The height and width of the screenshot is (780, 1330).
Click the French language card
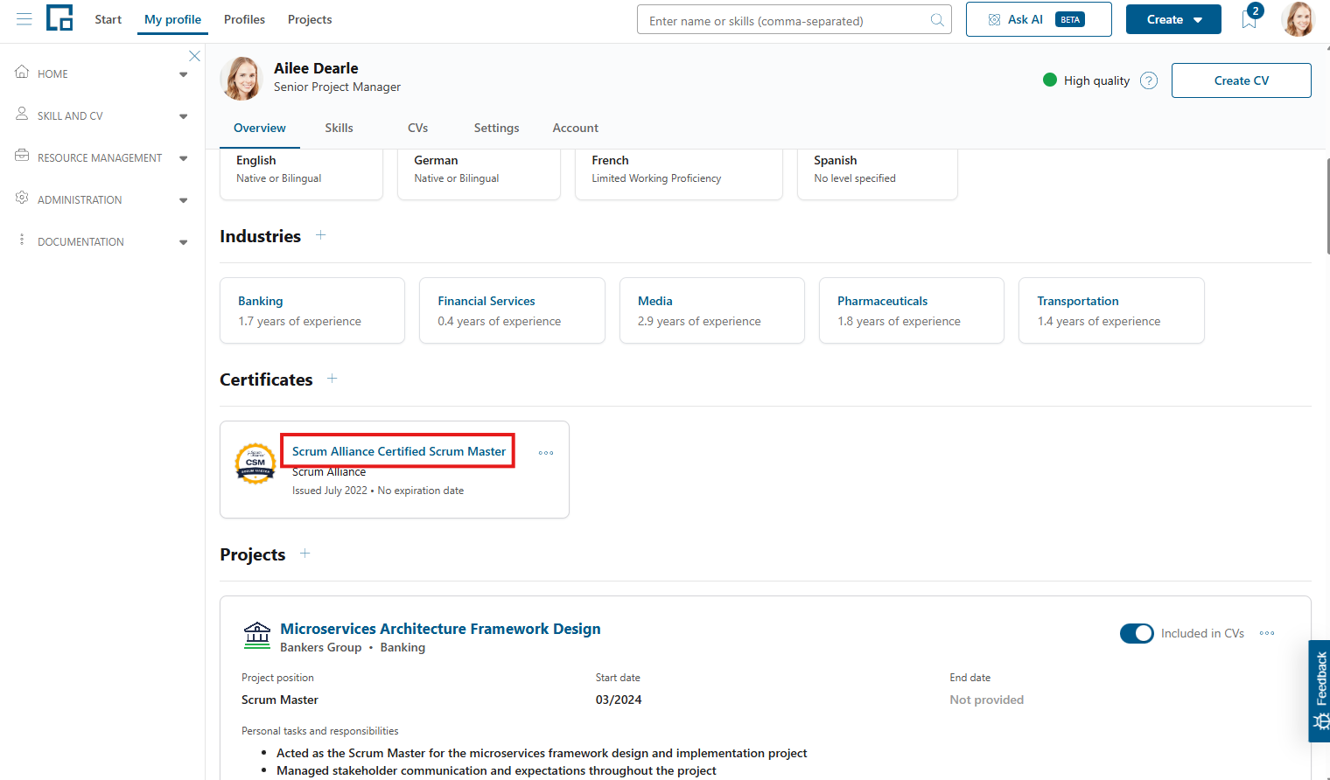coord(679,174)
